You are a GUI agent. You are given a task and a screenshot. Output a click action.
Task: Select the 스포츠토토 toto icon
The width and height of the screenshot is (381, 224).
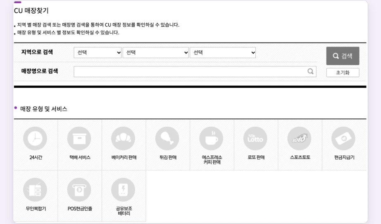(299, 139)
